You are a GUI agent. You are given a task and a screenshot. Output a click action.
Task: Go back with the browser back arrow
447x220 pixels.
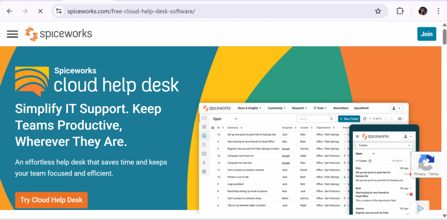(10, 11)
